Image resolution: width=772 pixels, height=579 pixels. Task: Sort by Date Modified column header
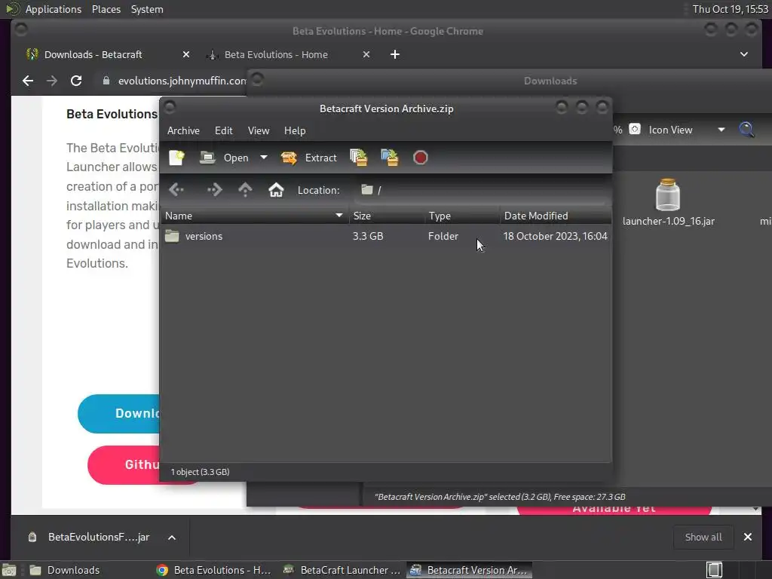(x=556, y=216)
